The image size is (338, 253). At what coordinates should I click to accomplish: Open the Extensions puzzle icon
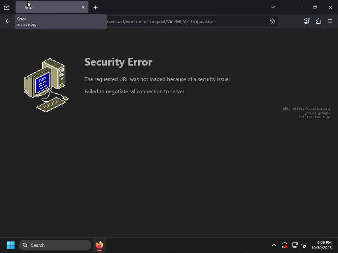[318, 21]
